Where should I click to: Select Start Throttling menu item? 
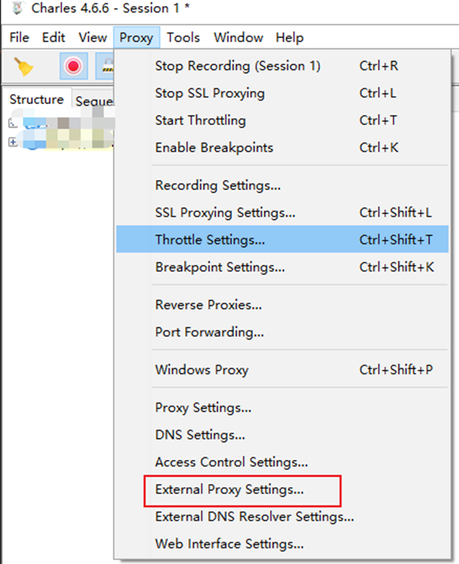tap(200, 121)
